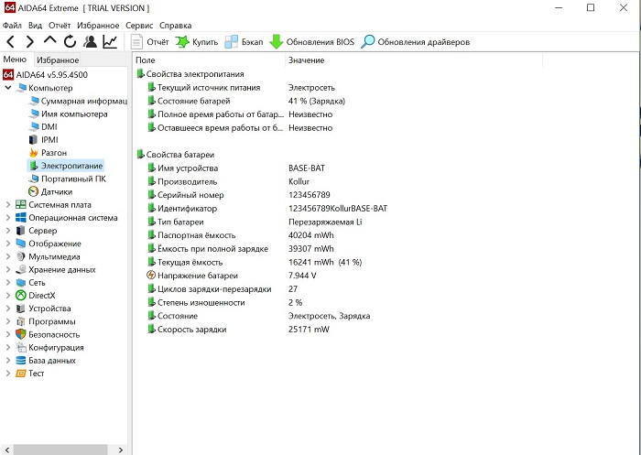
Task: Expand the Сервер node
Action: (7, 231)
